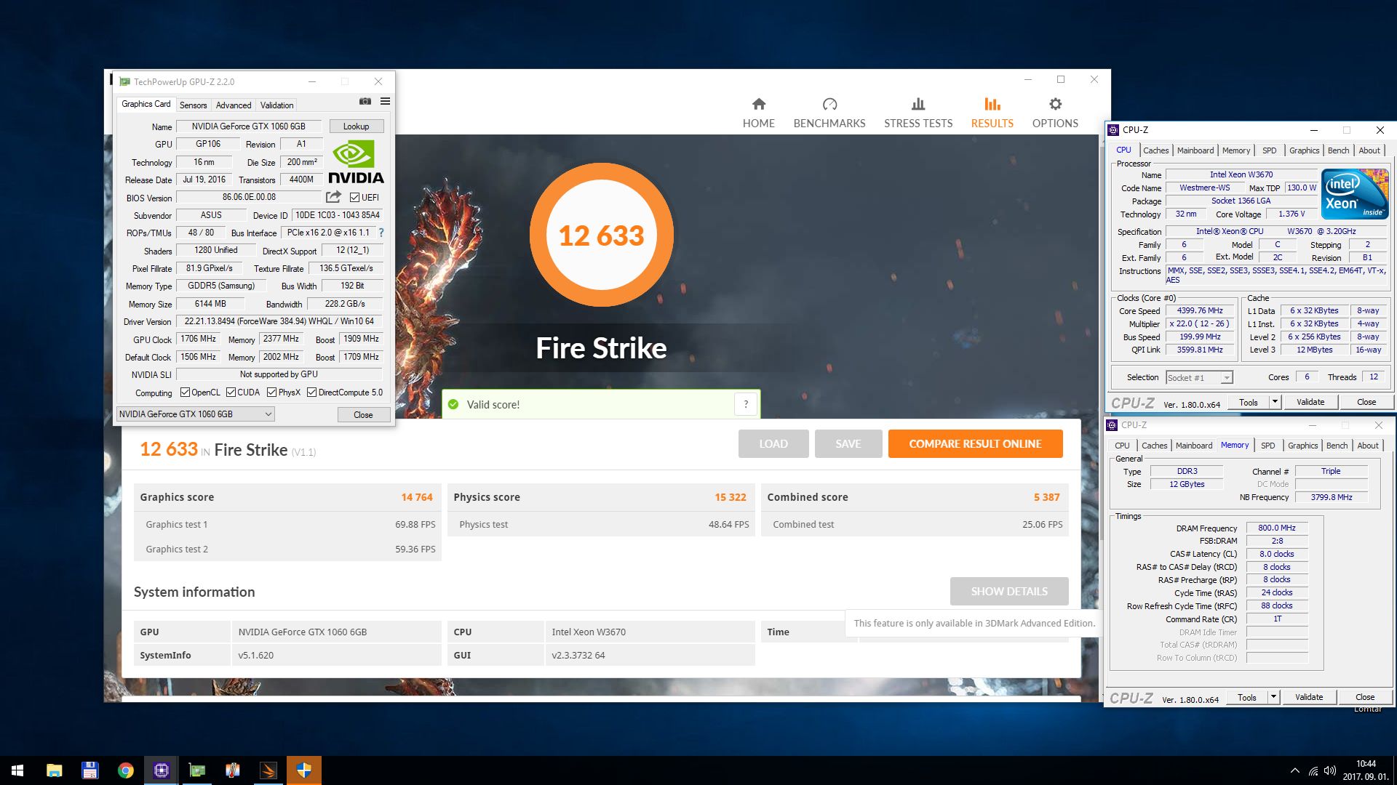Open the GPU-Z hamburger menu icon
The height and width of the screenshot is (785, 1397).
click(385, 102)
